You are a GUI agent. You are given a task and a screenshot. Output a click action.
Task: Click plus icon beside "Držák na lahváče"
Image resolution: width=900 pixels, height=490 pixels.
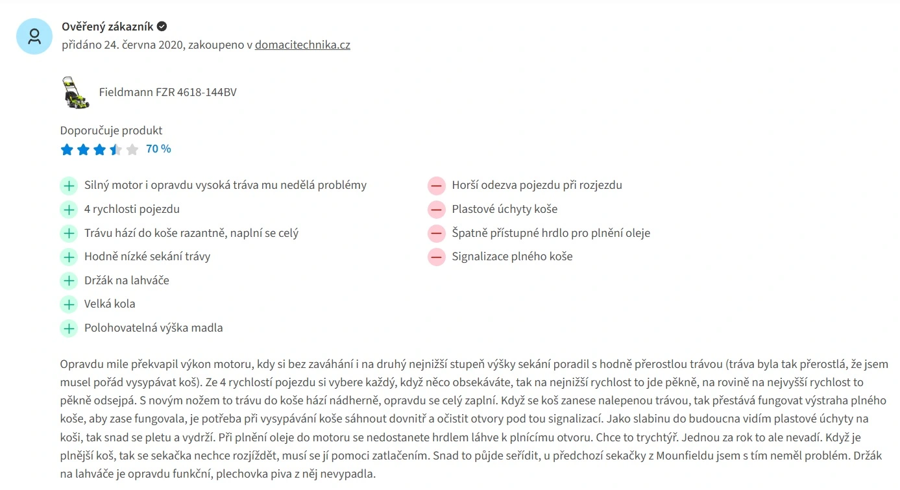[x=69, y=281]
